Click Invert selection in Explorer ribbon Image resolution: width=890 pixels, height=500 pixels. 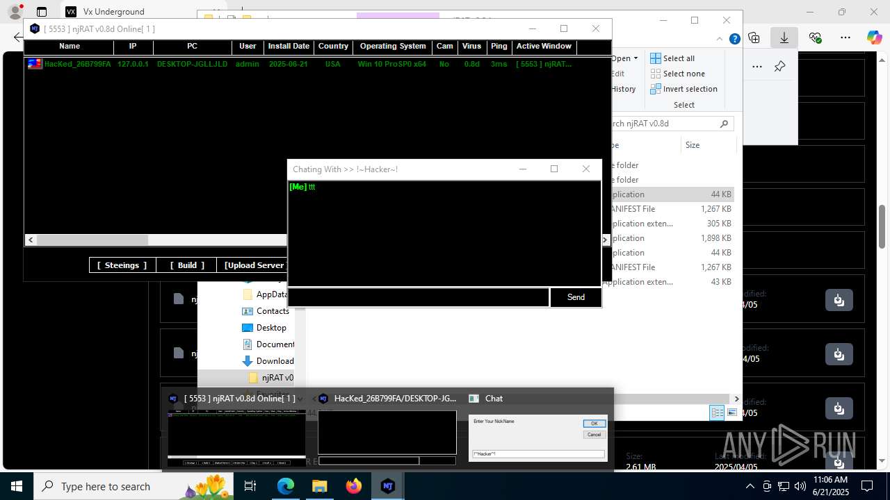pyautogui.click(x=683, y=89)
